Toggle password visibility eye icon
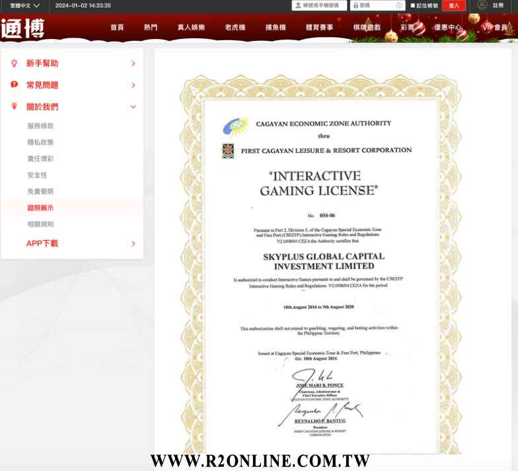The width and height of the screenshot is (518, 471). (x=399, y=5)
